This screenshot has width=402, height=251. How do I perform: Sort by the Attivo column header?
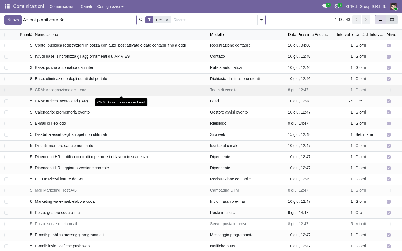[x=391, y=35]
